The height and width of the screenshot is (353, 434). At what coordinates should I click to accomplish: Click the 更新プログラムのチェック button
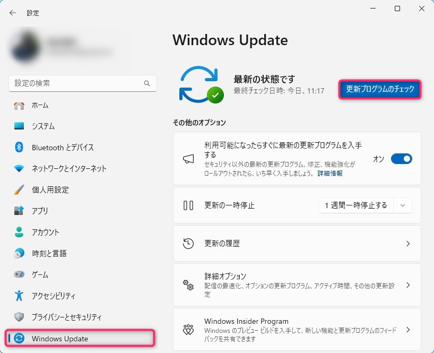(x=380, y=89)
